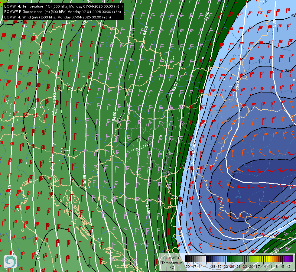Pick the lightest blue swatch above the -32 tick

226,259
